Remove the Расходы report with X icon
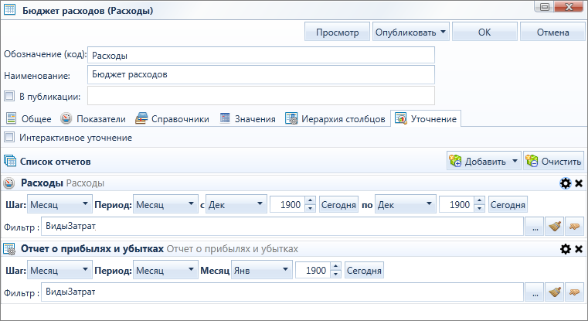This screenshot has height=321, width=588. [579, 183]
